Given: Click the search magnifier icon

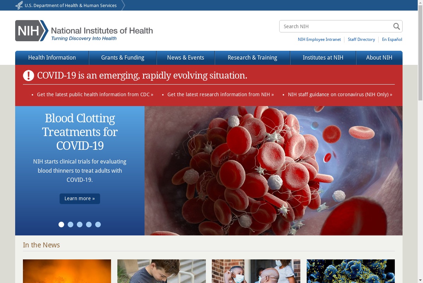Looking at the screenshot, I should (x=397, y=26).
